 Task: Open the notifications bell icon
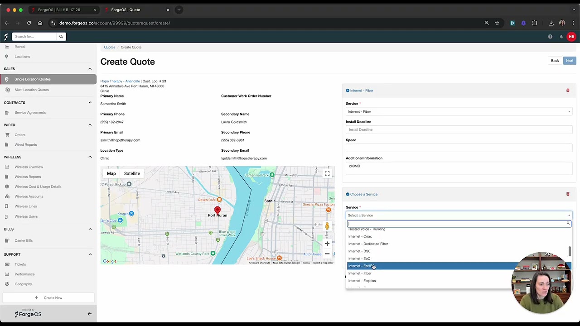point(561,37)
